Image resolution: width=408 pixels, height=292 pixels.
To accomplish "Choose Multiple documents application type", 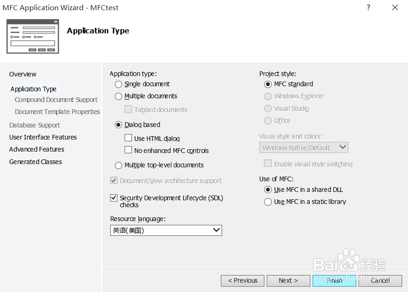I will 118,96.
